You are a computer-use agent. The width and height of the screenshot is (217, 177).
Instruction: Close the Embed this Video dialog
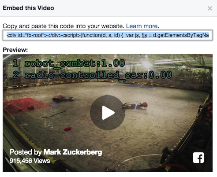point(210,8)
